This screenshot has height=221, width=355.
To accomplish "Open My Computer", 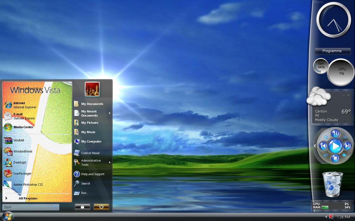I will (x=88, y=141).
